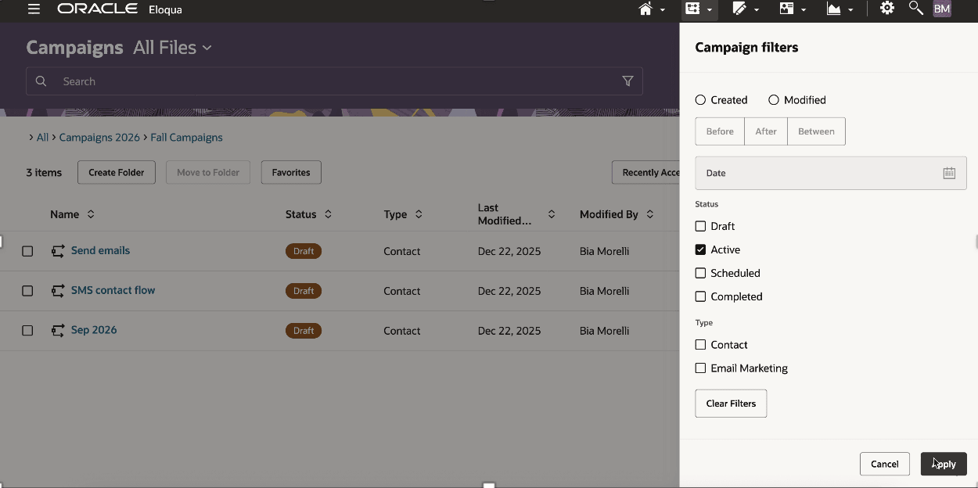The image size is (978, 488).
Task: Go to All in breadcrumb
Action: pyautogui.click(x=42, y=138)
